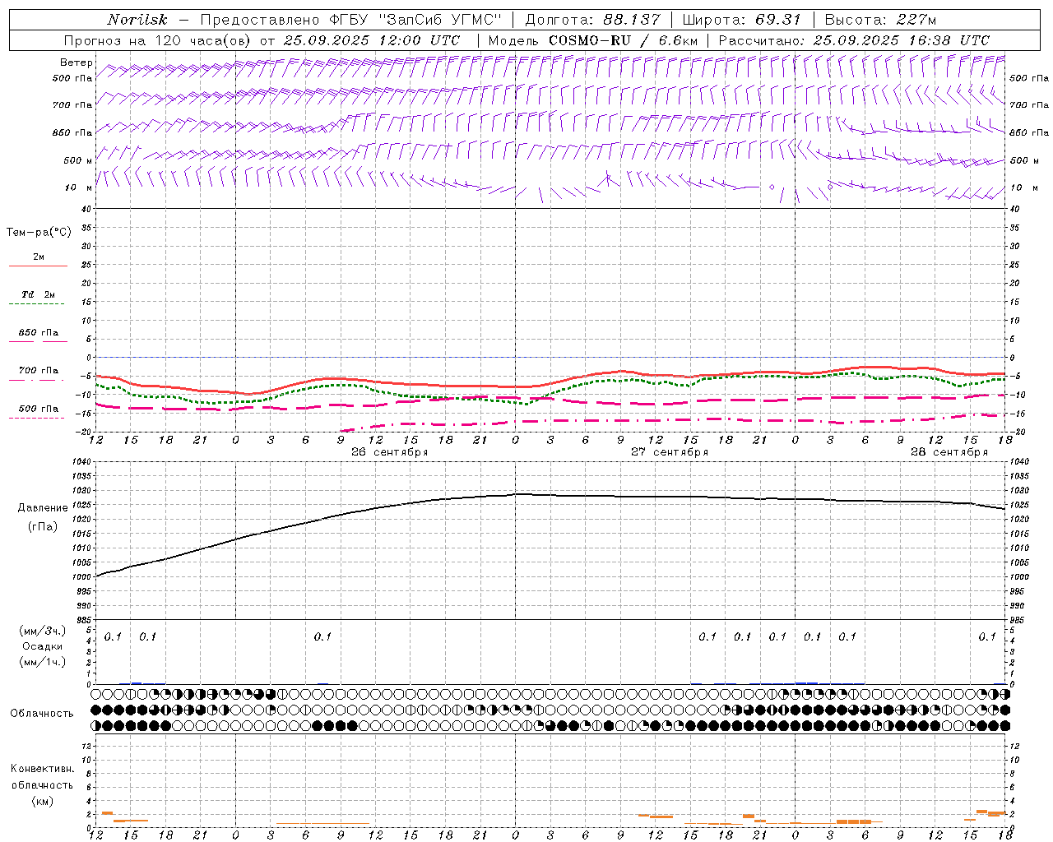Click the "(мм/3ч.)" precipitation unit label
This screenshot has width=1053, height=842.
[43, 631]
